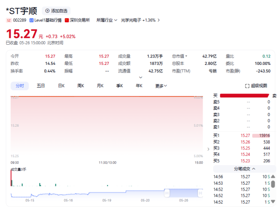Viewport: 279px width, 207px height.
Task: Click the right arrow after 光学光电子
Action: point(159,20)
